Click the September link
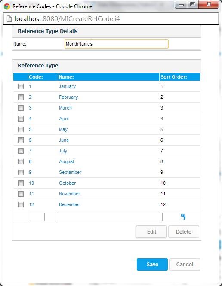Viewport: 222px width, 286px height. (70, 172)
